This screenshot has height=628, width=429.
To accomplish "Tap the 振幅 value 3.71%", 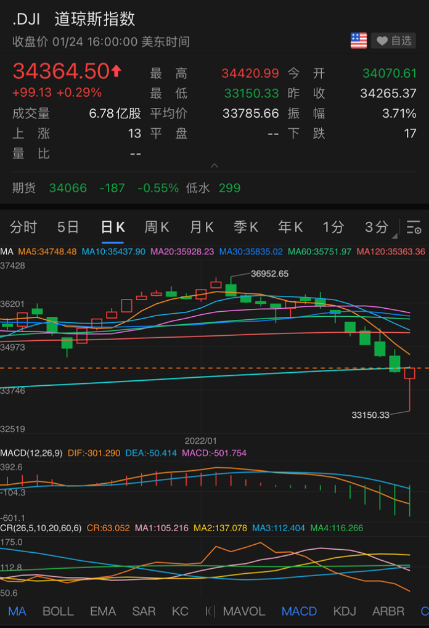I will [399, 113].
